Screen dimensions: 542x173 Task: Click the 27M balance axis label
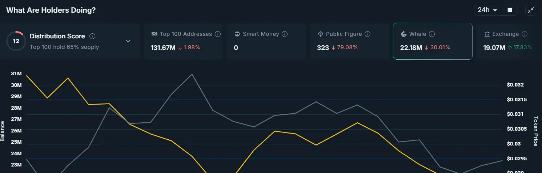[x=16, y=119]
